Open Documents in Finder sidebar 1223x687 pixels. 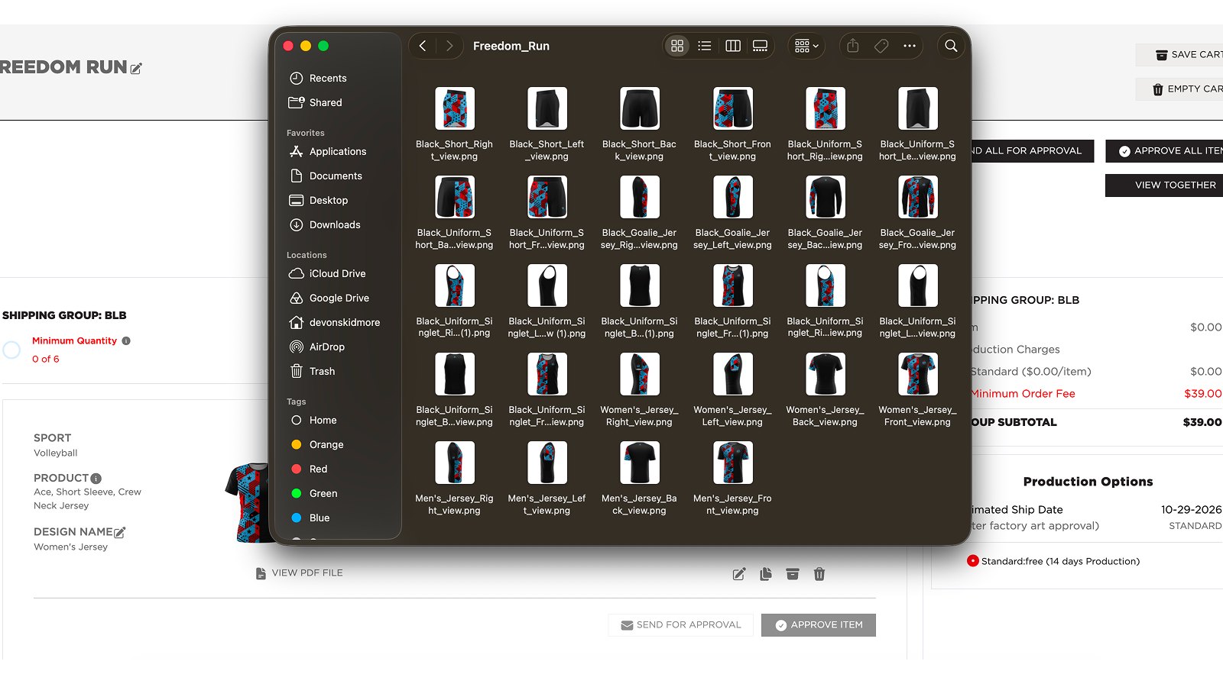point(336,176)
